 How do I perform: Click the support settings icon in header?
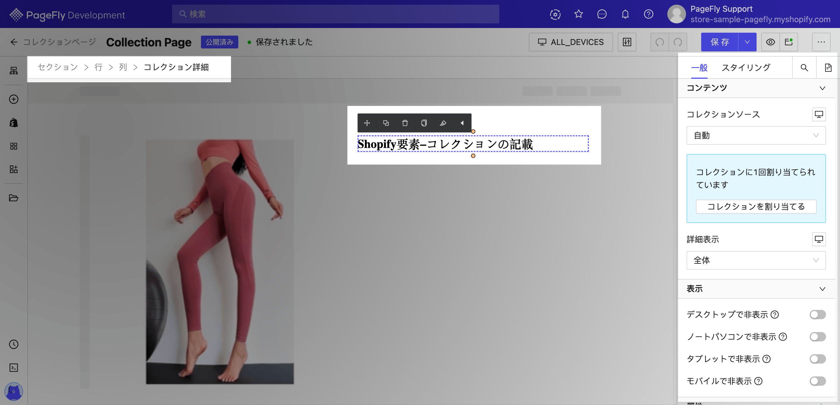[x=555, y=14]
